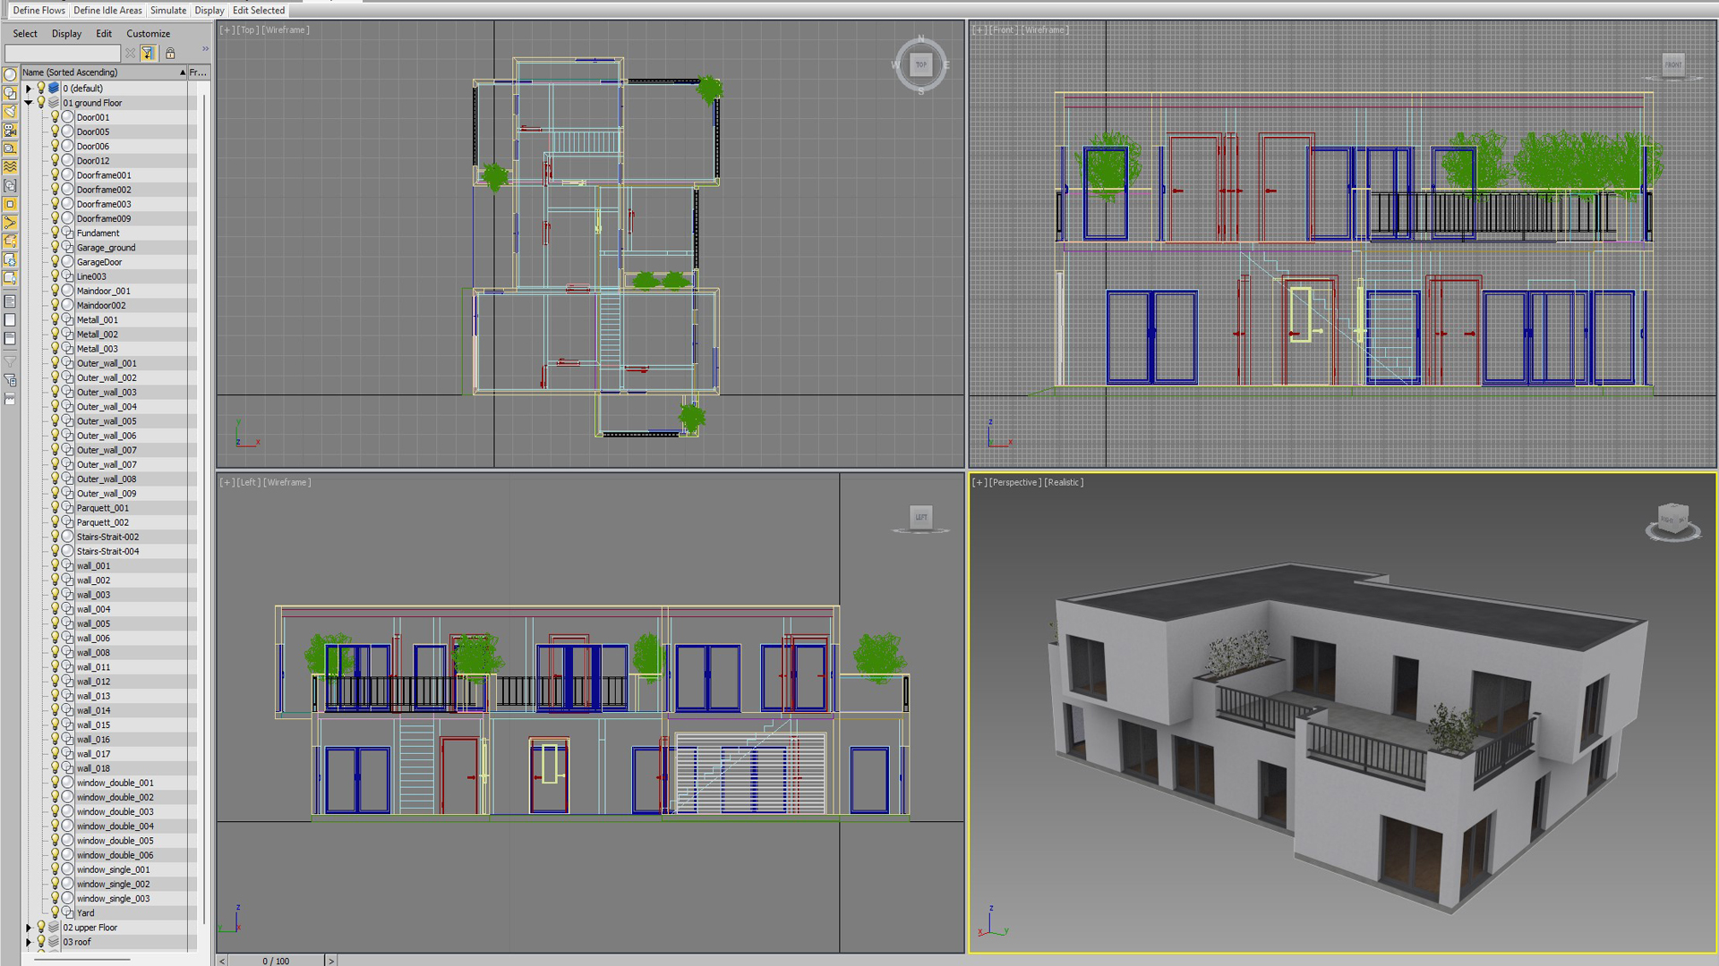This screenshot has width=1719, height=966.
Task: Expand the 0 (default) layer
Action: (x=29, y=89)
